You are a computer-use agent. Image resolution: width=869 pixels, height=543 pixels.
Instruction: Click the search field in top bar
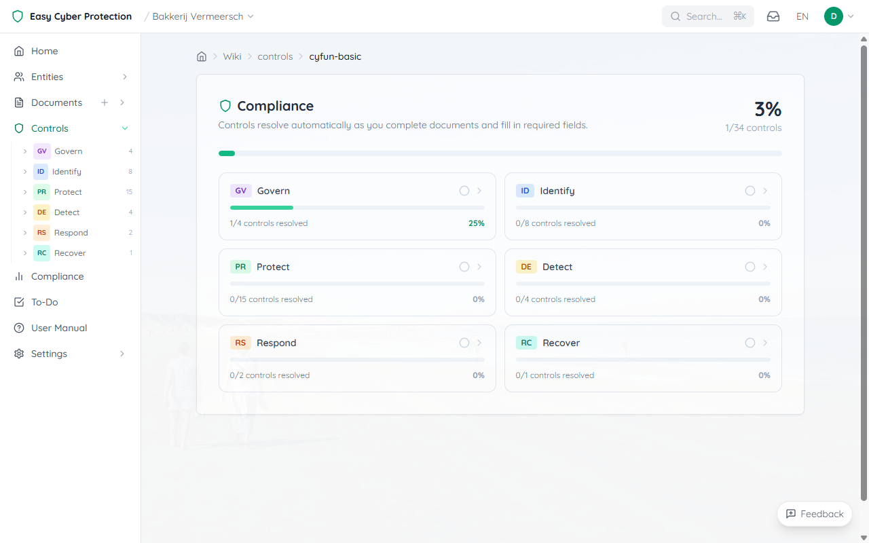707,16
